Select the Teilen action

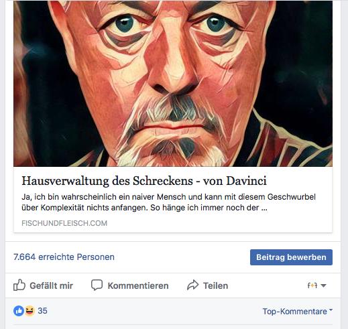(x=207, y=285)
